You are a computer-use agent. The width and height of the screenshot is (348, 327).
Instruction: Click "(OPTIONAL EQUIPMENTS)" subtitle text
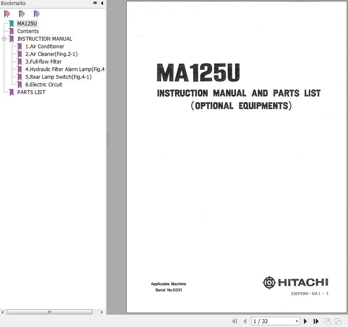pyautogui.click(x=241, y=106)
